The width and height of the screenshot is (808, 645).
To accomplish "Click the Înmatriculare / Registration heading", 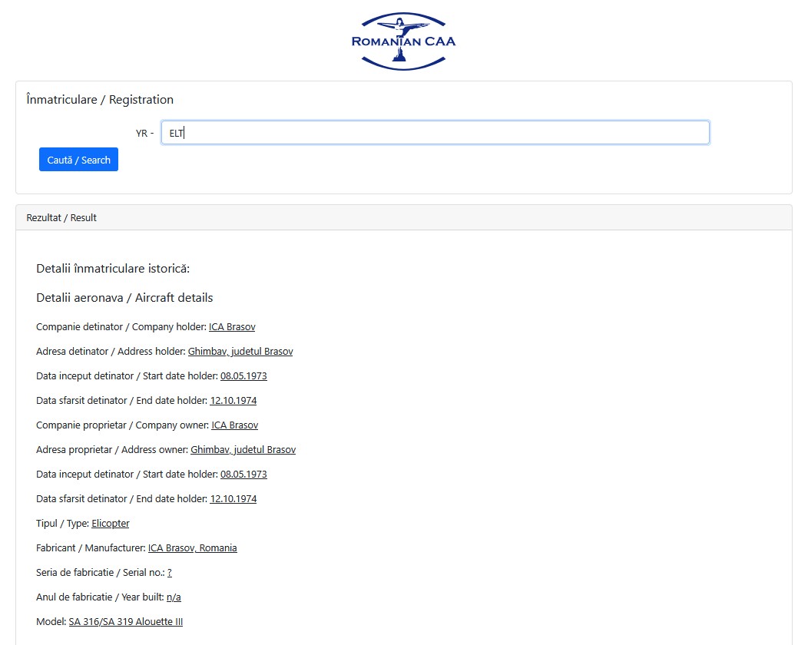I will [100, 100].
